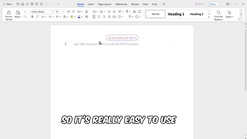
Task: Toggle Superscript formatting
Action: click(57, 17)
